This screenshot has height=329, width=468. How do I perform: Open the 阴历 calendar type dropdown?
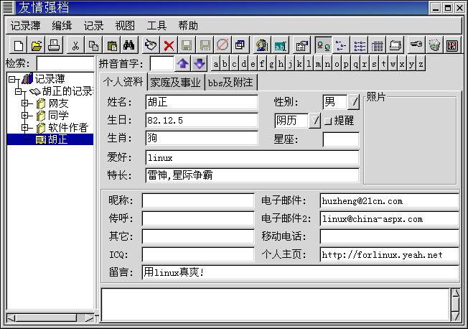(315, 121)
